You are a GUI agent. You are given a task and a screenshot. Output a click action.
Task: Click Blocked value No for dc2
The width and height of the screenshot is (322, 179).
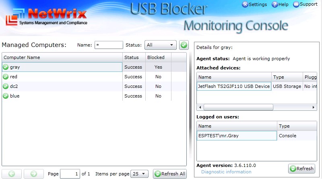coord(158,86)
